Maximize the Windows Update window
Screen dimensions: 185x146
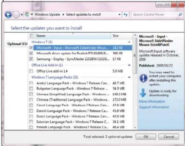(167, 5)
